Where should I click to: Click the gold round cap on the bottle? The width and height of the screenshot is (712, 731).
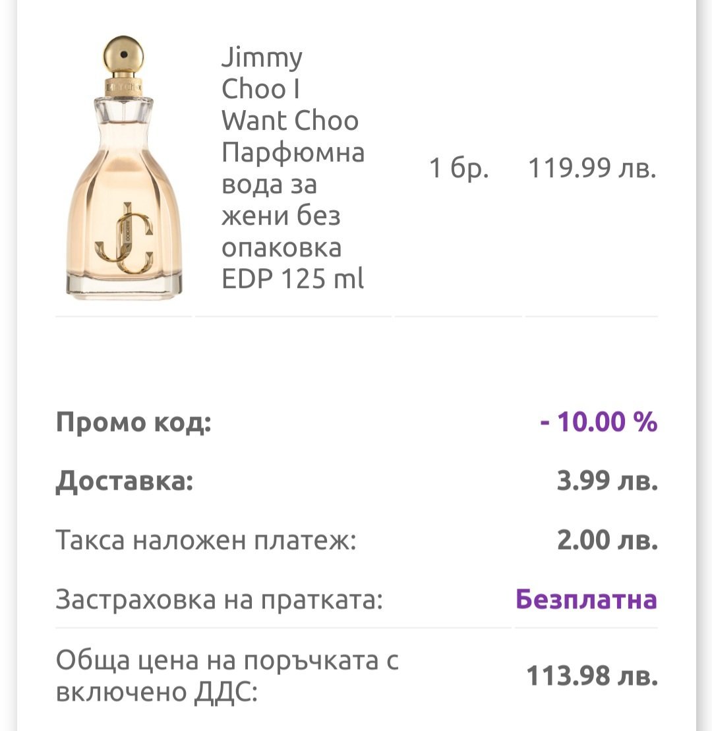124,55
